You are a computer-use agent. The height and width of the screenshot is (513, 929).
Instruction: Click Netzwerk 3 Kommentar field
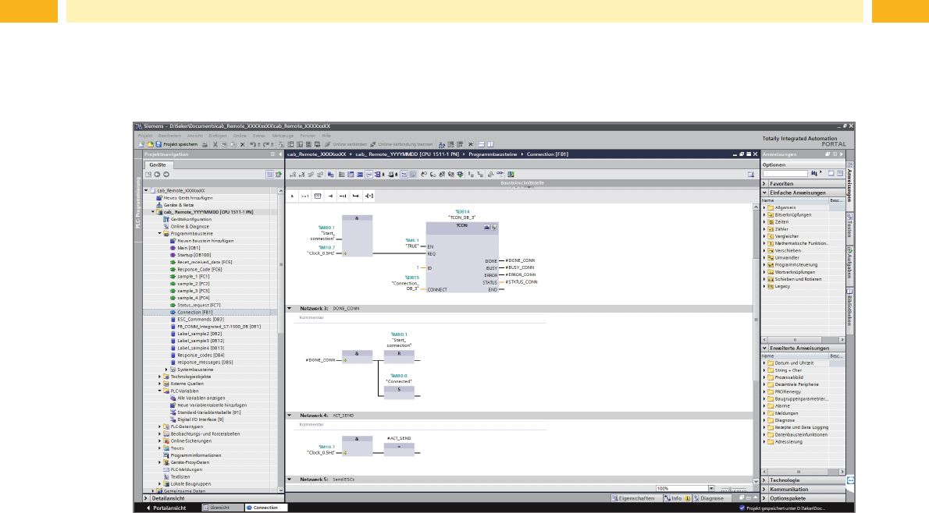pyautogui.click(x=422, y=318)
